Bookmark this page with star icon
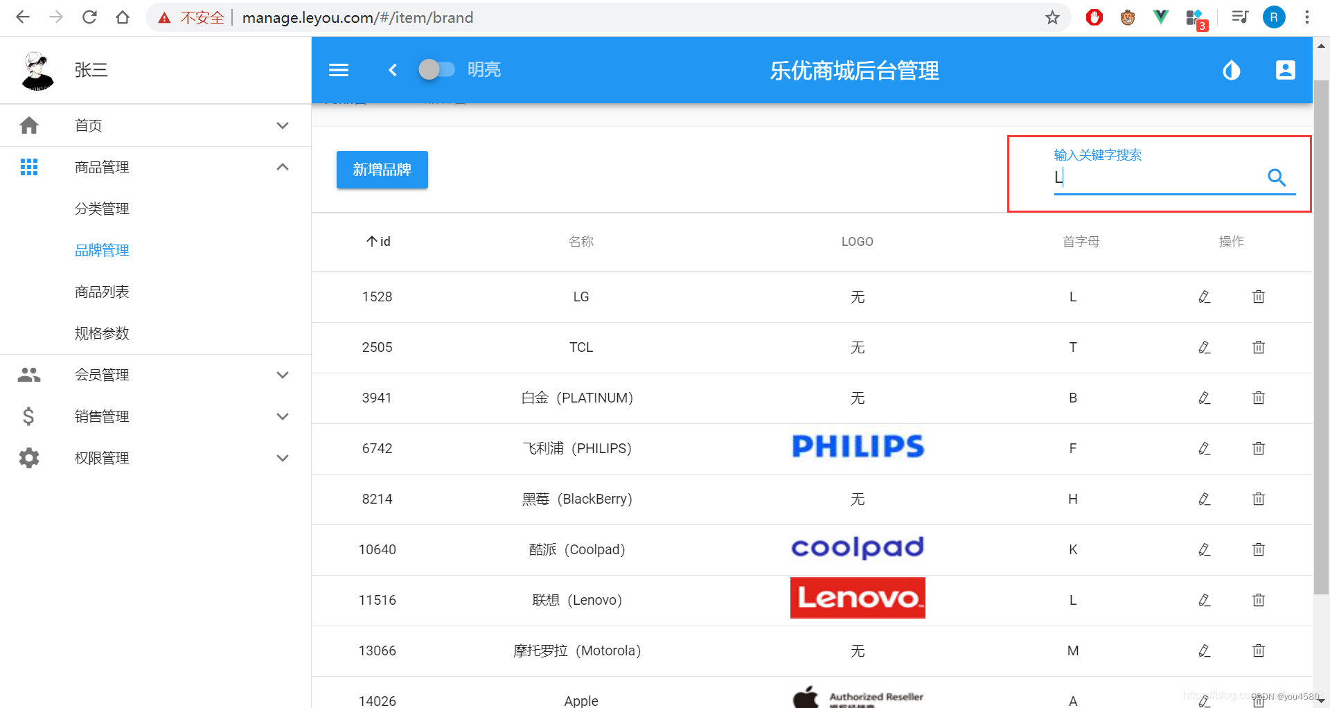Screen dimensions: 1330x708 [1052, 17]
